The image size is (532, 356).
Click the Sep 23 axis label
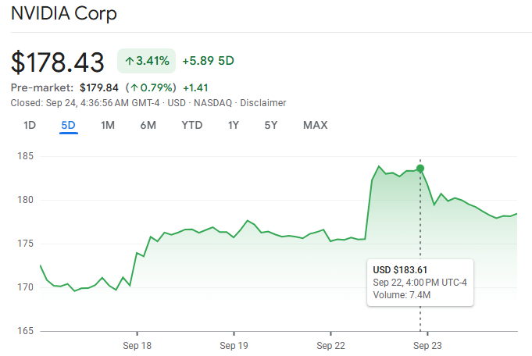click(x=427, y=346)
